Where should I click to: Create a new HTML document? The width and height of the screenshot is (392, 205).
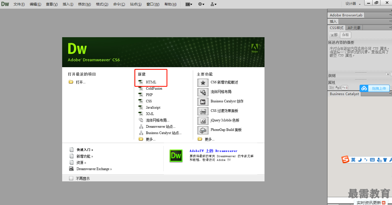[147, 82]
